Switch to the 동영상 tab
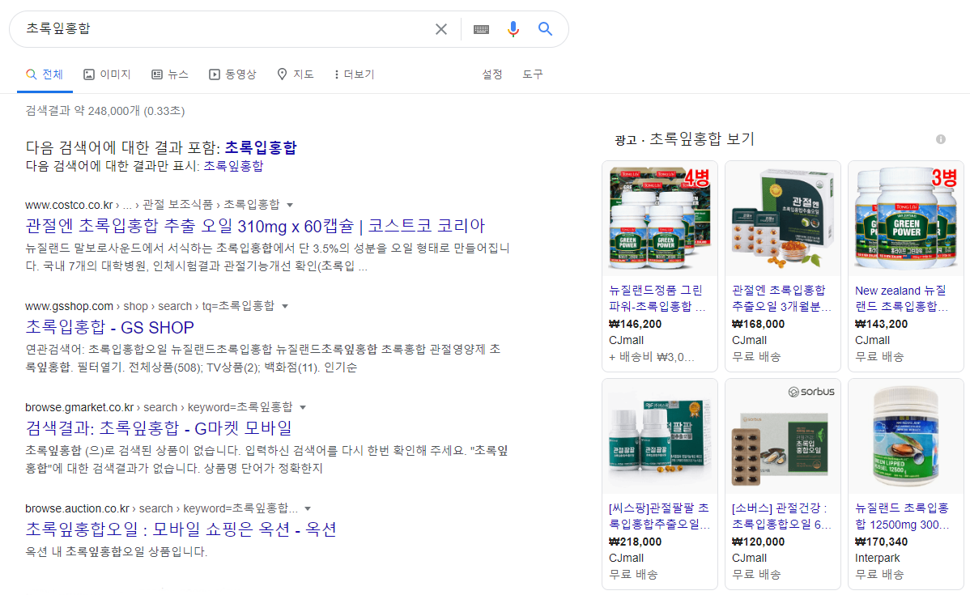Image resolution: width=970 pixels, height=595 pixels. tap(232, 74)
